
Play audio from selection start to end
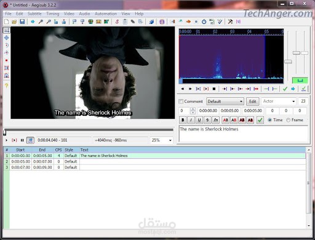pos(206,89)
